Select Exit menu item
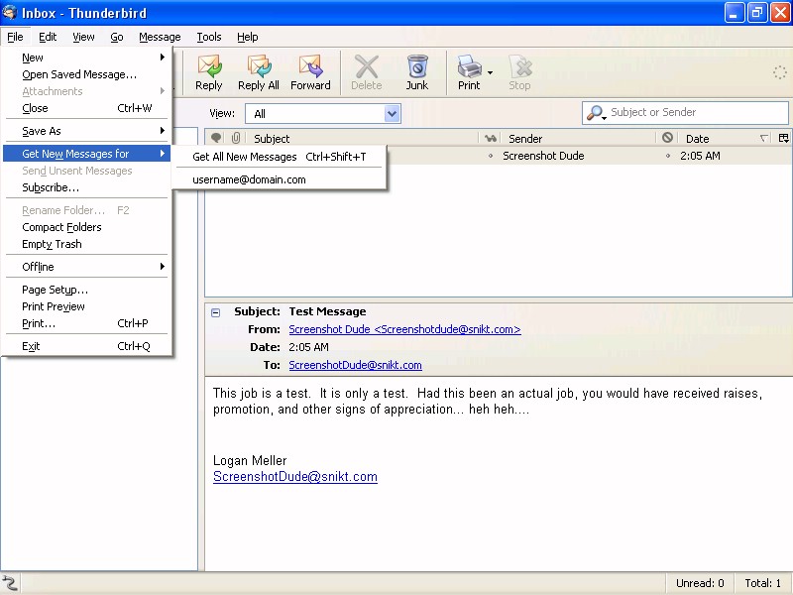The image size is (793, 595). [x=87, y=346]
